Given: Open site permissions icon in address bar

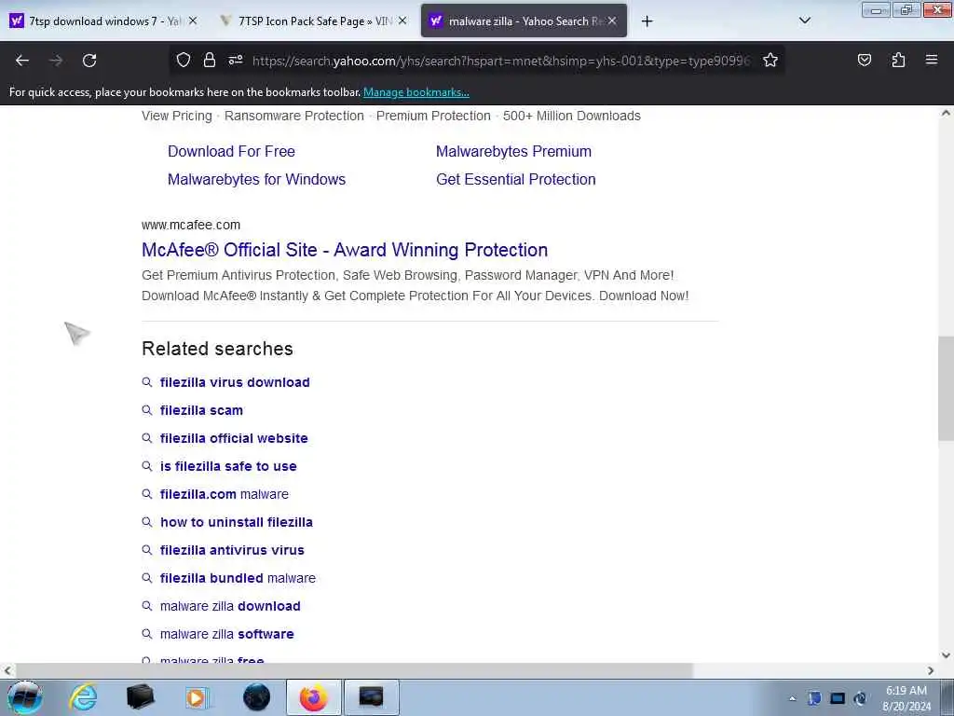Looking at the screenshot, I should pyautogui.click(x=236, y=60).
